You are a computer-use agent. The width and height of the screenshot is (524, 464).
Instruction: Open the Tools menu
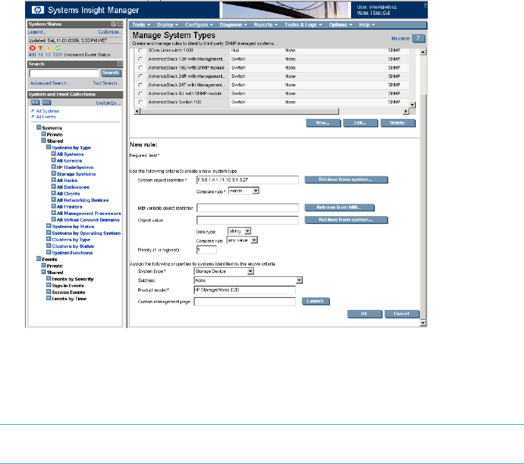141,24
